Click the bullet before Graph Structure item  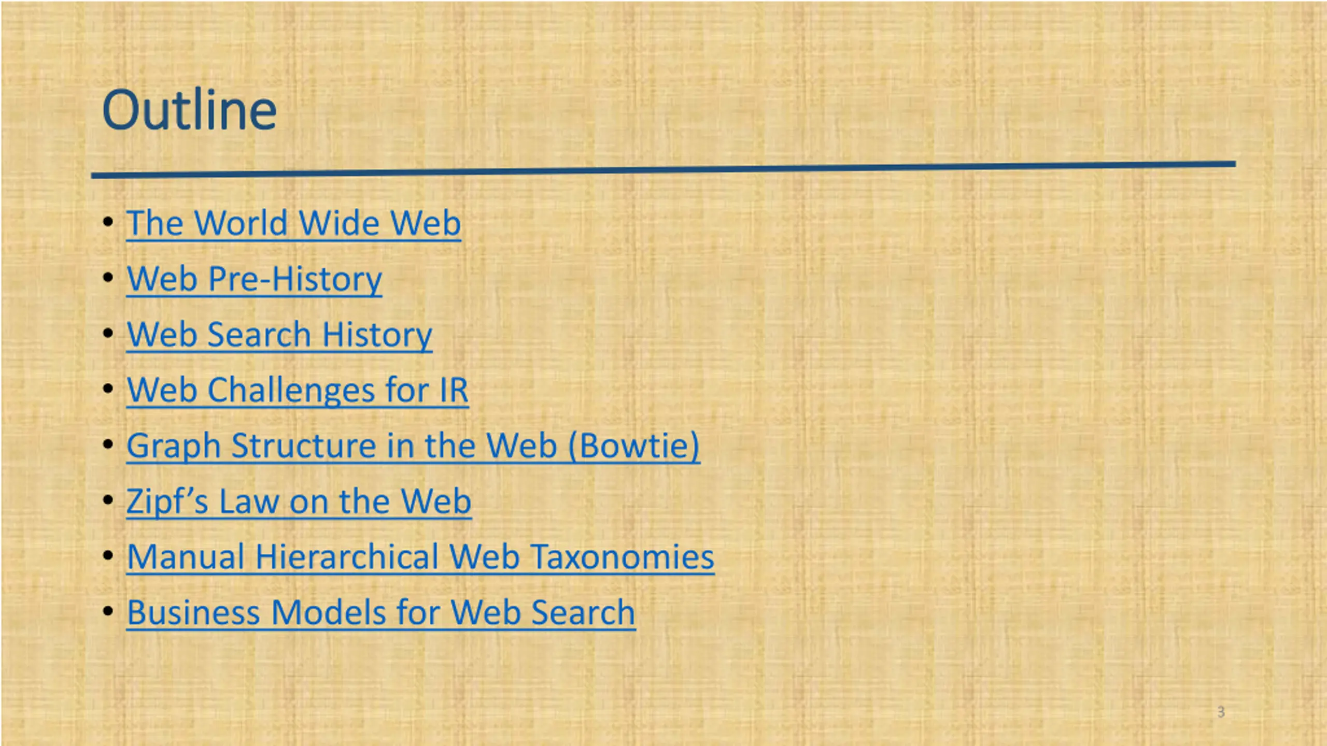108,444
